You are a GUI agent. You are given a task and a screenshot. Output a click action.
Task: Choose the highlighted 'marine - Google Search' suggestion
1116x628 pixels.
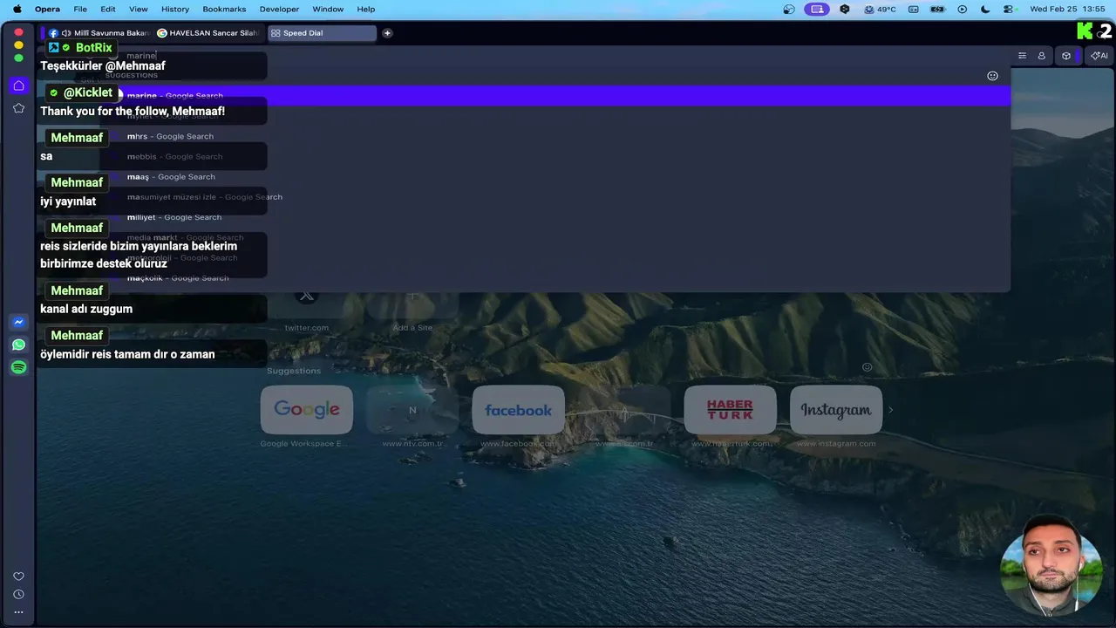pos(555,96)
